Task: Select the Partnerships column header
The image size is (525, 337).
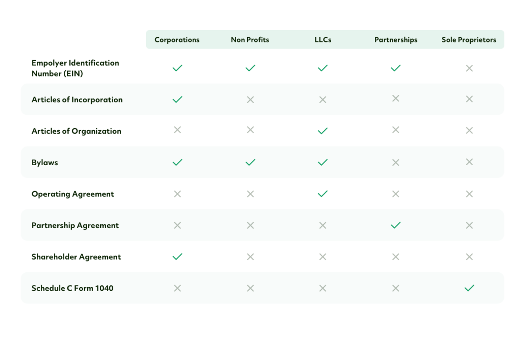Action: (396, 40)
